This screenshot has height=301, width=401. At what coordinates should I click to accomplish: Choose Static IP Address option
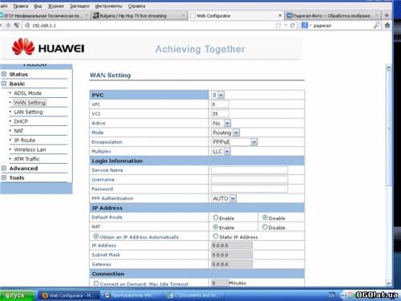216,236
